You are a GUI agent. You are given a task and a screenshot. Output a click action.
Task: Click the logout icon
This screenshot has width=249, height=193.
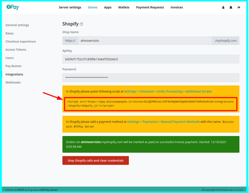(239, 7)
